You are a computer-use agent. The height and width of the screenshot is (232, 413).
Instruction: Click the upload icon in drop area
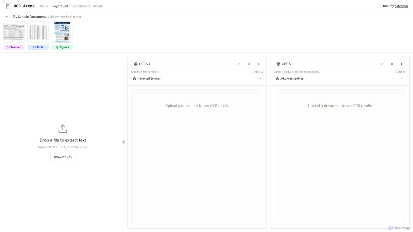point(63,129)
